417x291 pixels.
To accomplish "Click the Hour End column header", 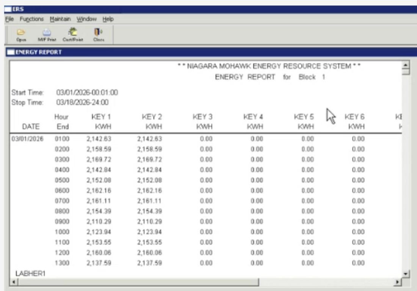I will point(62,122).
